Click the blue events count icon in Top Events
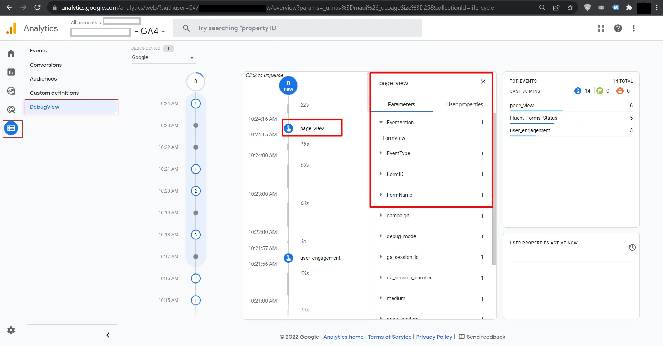The height and width of the screenshot is (346, 663). [x=578, y=91]
